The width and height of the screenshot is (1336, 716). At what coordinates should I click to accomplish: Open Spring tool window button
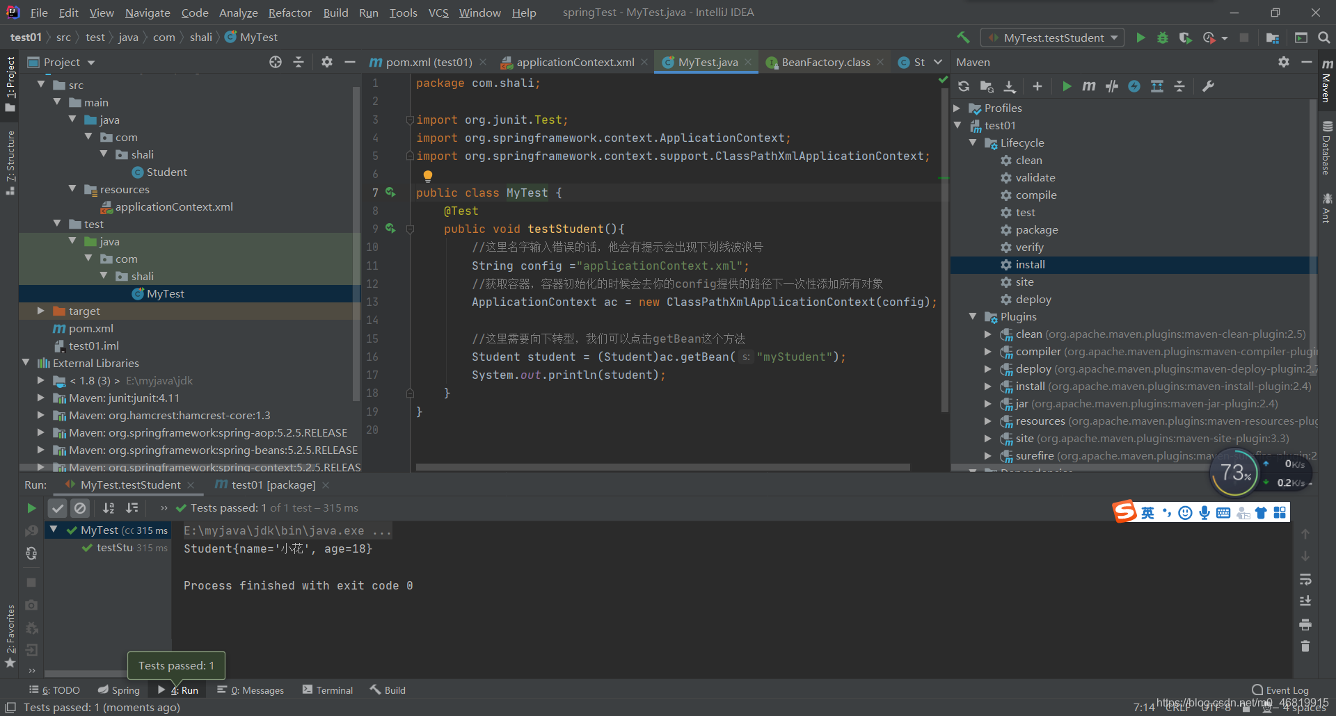[118, 690]
